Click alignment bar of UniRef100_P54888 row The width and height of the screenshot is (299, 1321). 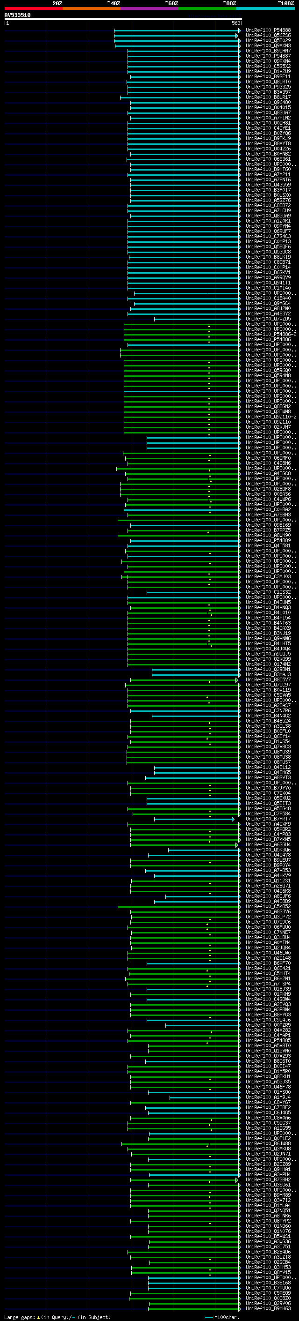177,30
